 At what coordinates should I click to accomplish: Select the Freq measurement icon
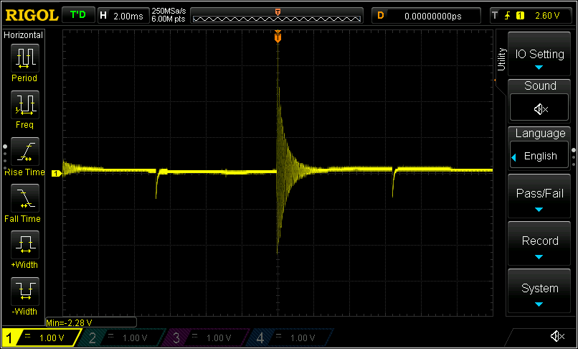(x=24, y=105)
